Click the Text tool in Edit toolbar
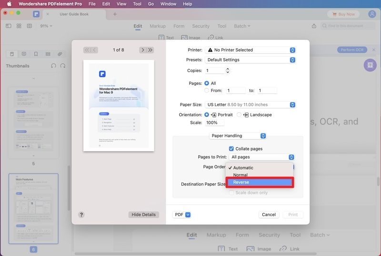381x256 pixels. tap(166, 38)
